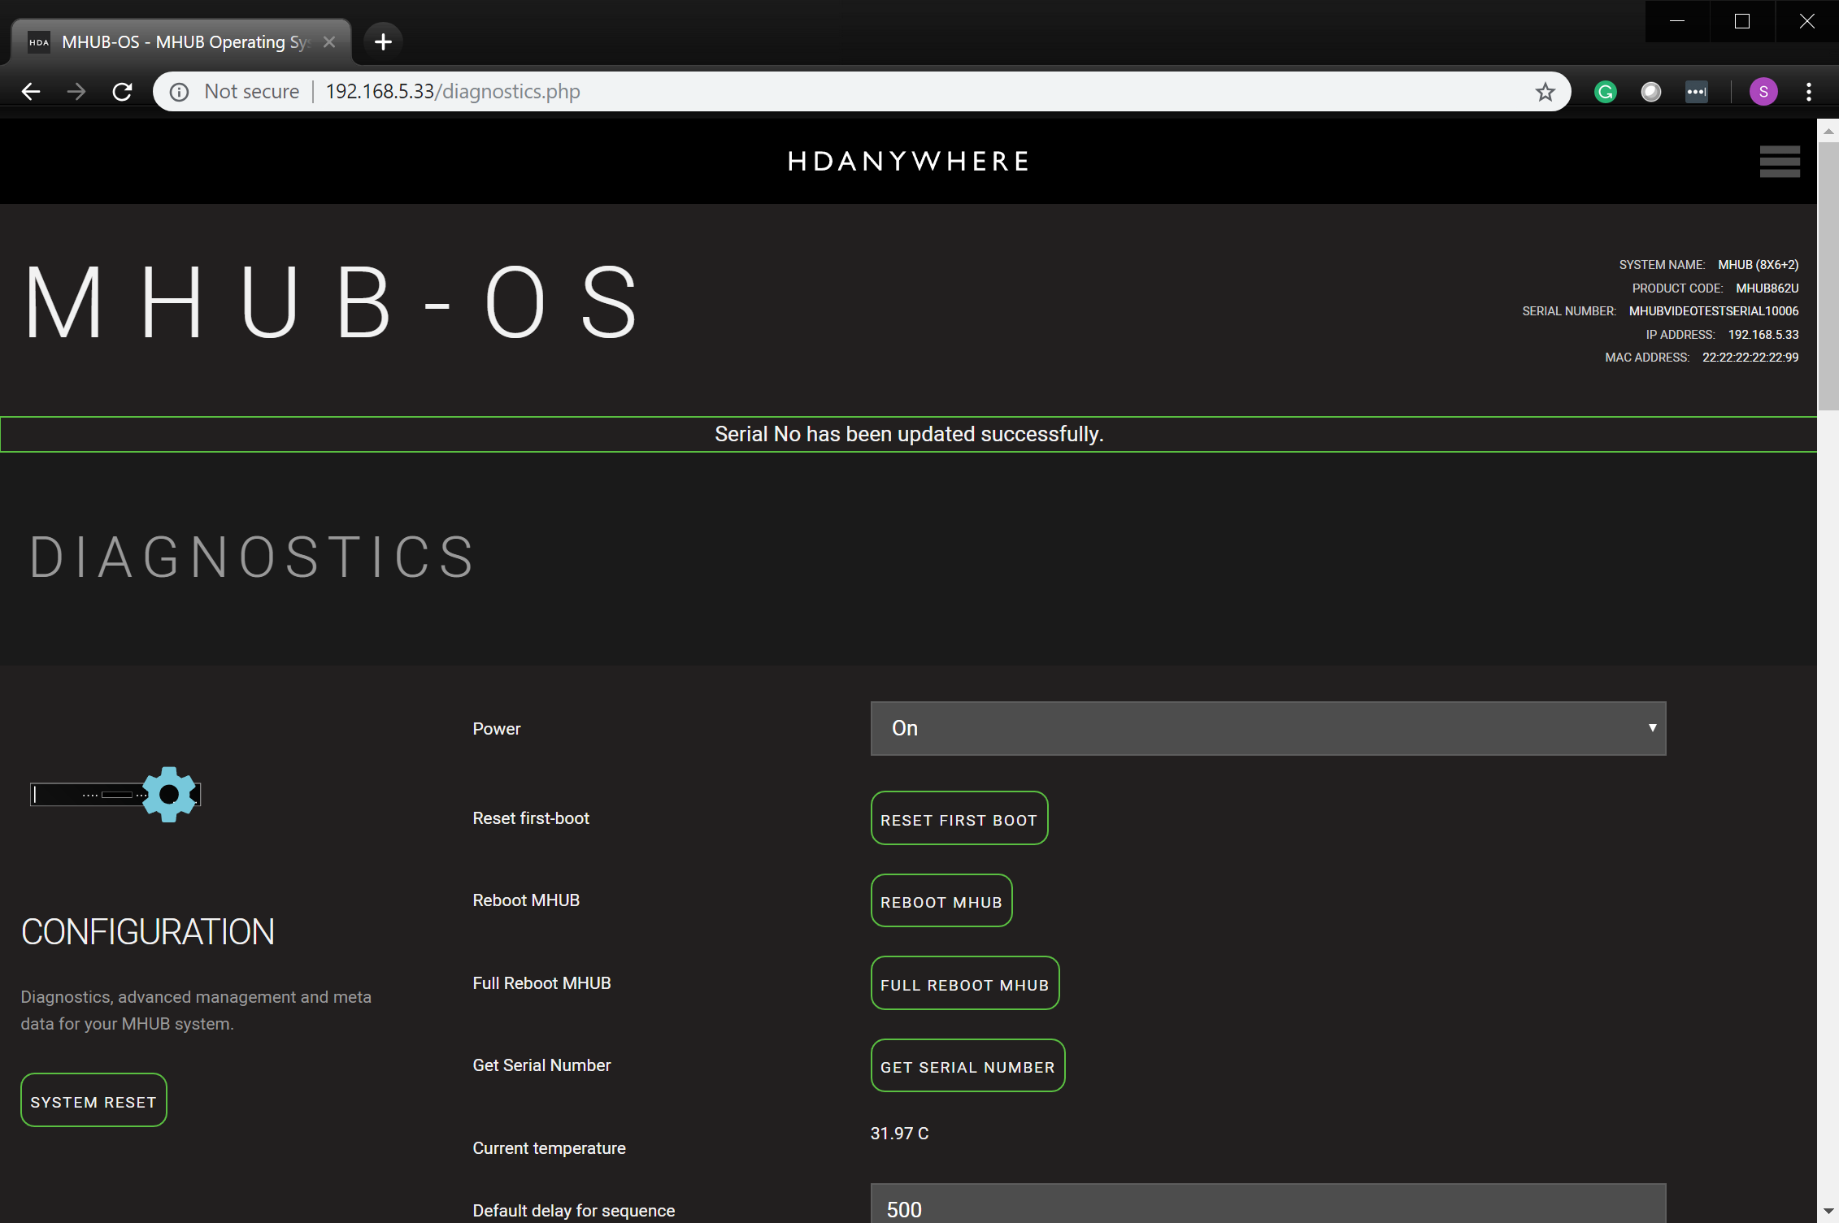1839x1223 pixels.
Task: Click the CONFIGURATION section heading
Action: pyautogui.click(x=148, y=932)
